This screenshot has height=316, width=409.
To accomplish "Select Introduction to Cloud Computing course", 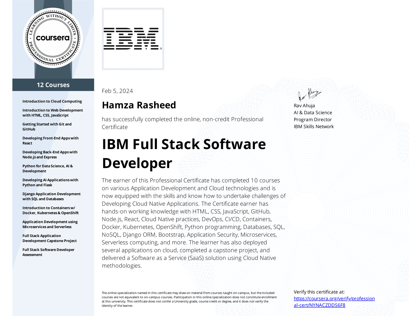I will coord(52,101).
